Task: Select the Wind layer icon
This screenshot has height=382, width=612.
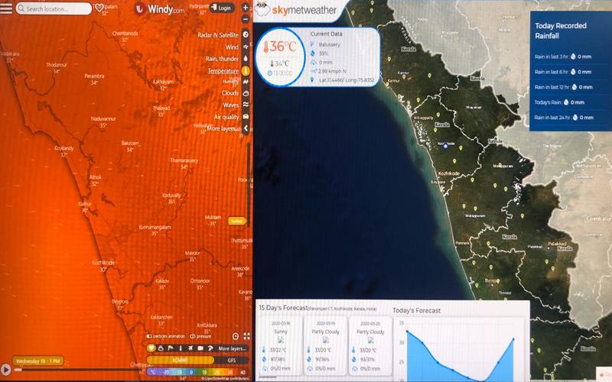Action: (246, 47)
